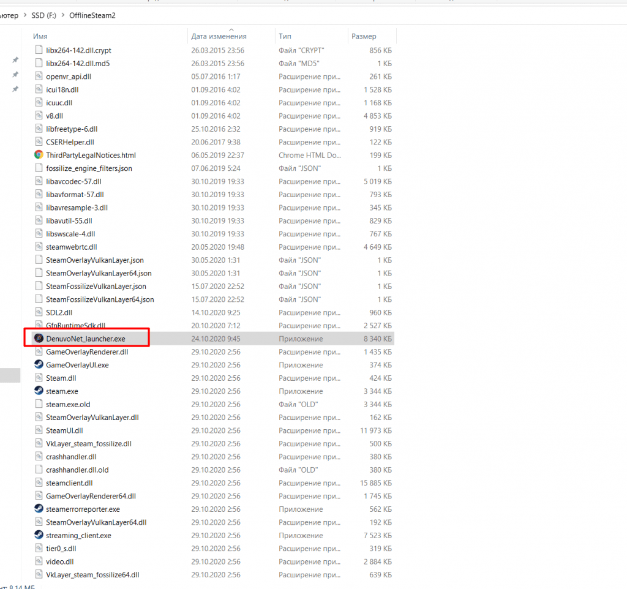Screen dimensions: 627x589
Task: Sort files by the Дата изменения column
Action: coord(219,37)
